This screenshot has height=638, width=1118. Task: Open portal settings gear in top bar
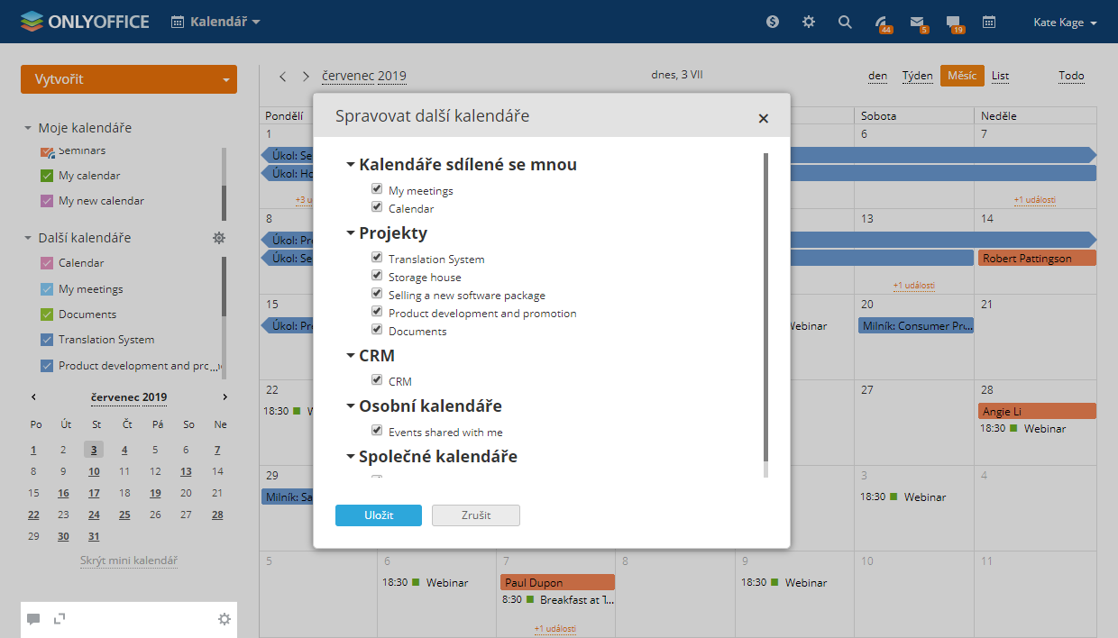[809, 23]
